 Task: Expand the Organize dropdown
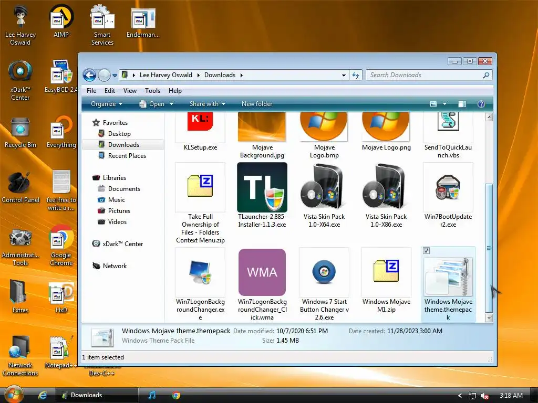click(x=106, y=104)
